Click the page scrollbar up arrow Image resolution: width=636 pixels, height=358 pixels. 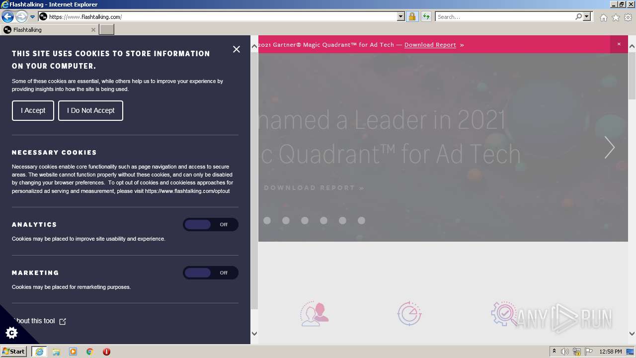pyautogui.click(x=632, y=46)
